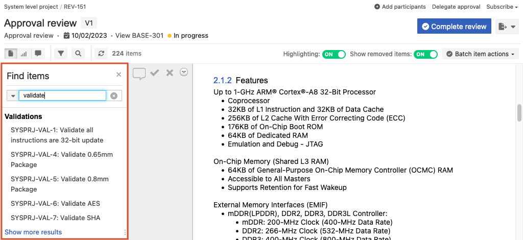Expand search options arrow beside find field
Viewport: 523px width, 240px height.
point(13,96)
